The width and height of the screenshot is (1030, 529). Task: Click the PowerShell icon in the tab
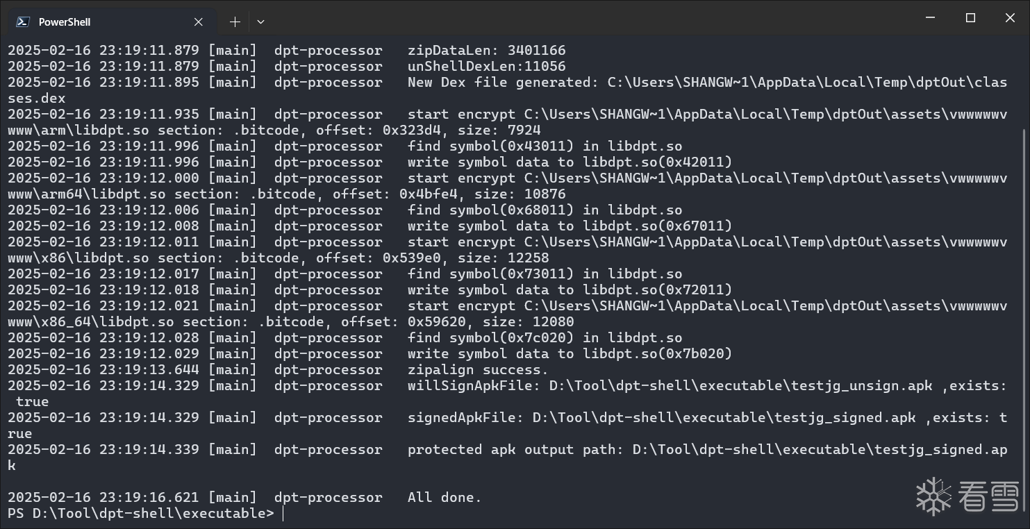(x=23, y=22)
